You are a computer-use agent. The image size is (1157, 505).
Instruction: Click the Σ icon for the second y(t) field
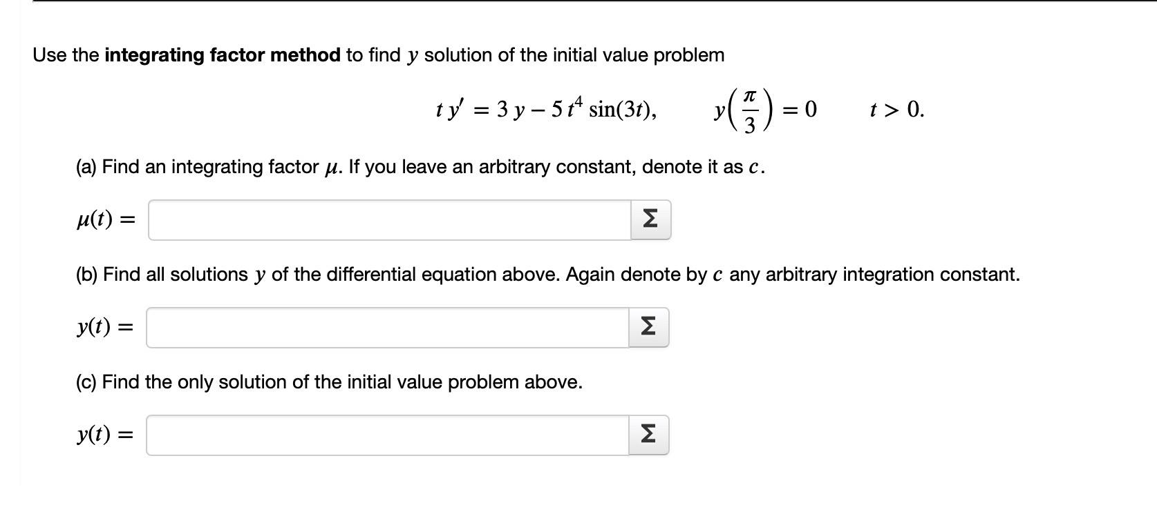[x=648, y=434]
